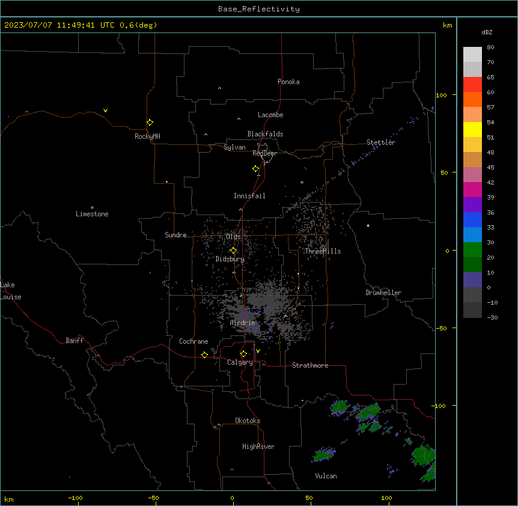Click the vertical axis -50 km tick label

tap(441, 328)
